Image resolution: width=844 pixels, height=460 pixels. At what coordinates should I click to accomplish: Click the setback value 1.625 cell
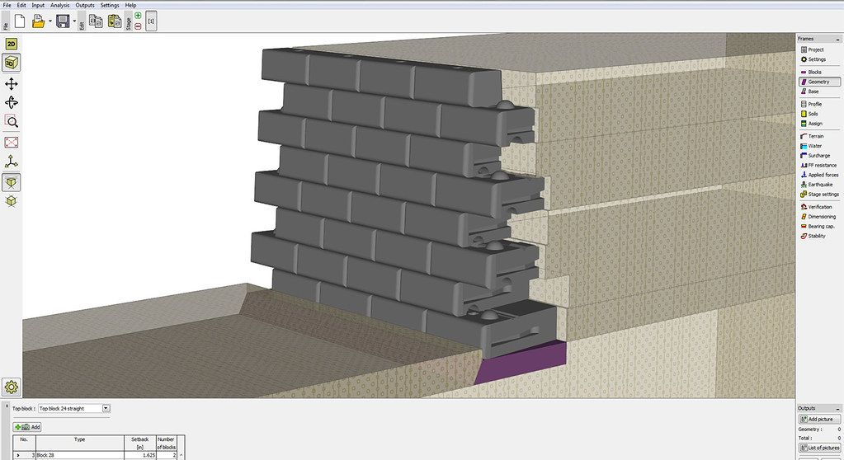[x=140, y=455]
